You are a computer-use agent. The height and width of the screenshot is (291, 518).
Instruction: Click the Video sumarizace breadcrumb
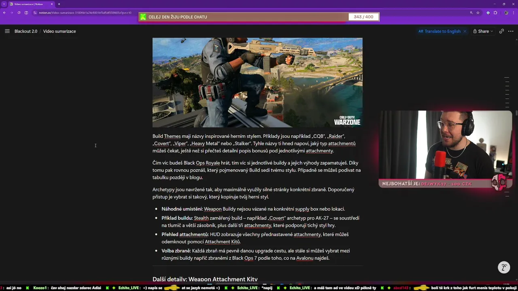coord(59,31)
